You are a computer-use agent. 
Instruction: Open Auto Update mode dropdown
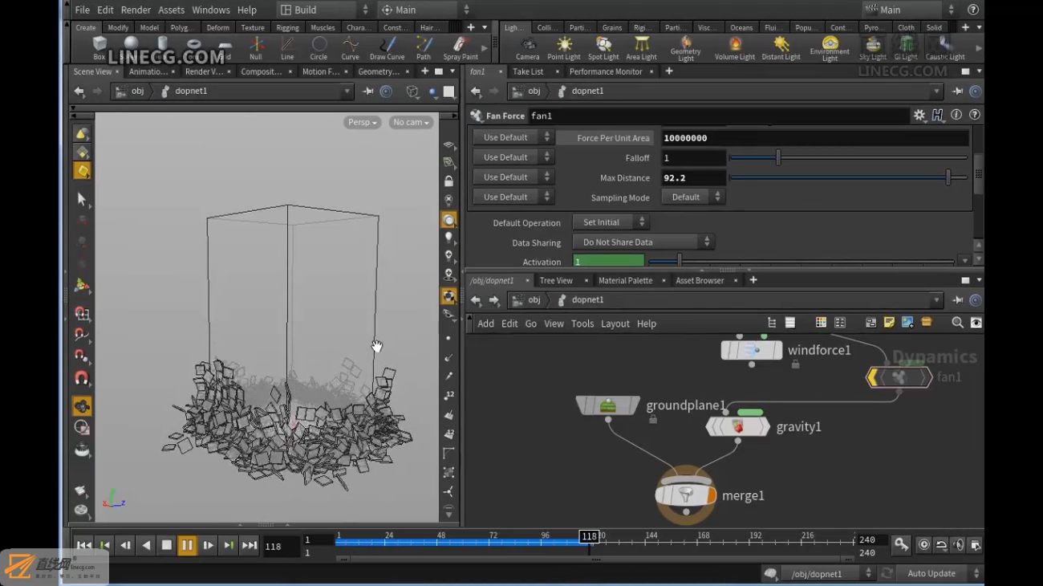tap(939, 573)
